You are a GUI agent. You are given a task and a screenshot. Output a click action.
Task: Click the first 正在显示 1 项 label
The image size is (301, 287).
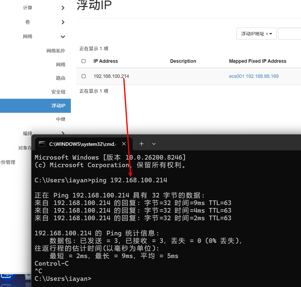[94, 49]
